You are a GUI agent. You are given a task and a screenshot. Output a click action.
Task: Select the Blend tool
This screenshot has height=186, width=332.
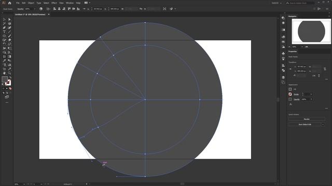9,61
